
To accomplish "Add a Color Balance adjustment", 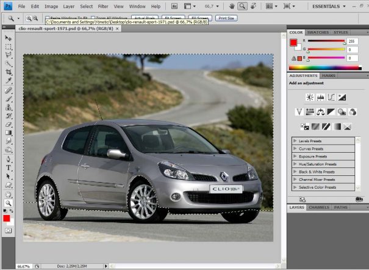I will click(x=320, y=112).
